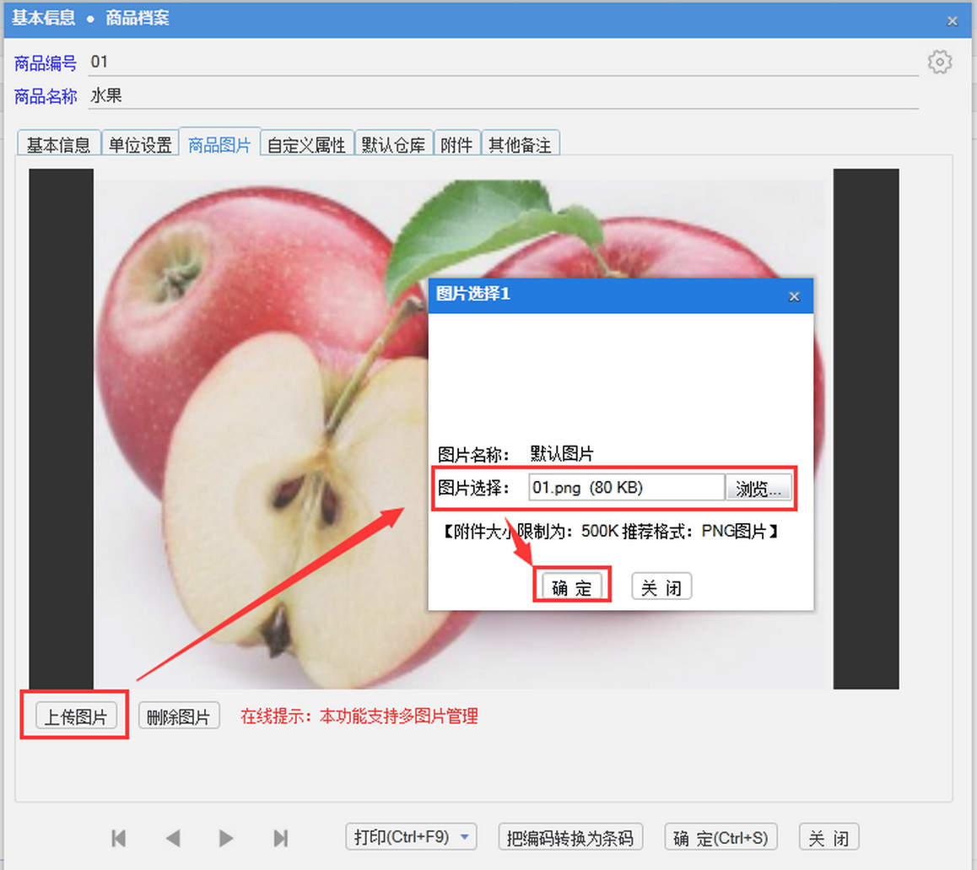Open the 默认仓库 tab
The image size is (977, 870).
point(392,145)
